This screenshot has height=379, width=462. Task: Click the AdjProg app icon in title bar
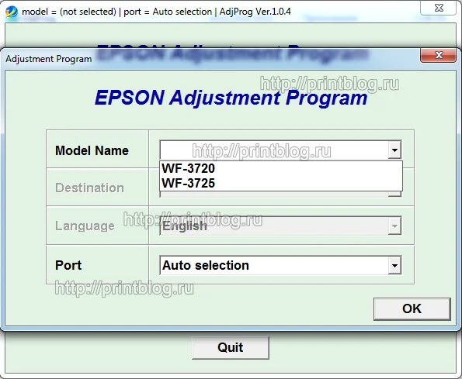tap(11, 12)
